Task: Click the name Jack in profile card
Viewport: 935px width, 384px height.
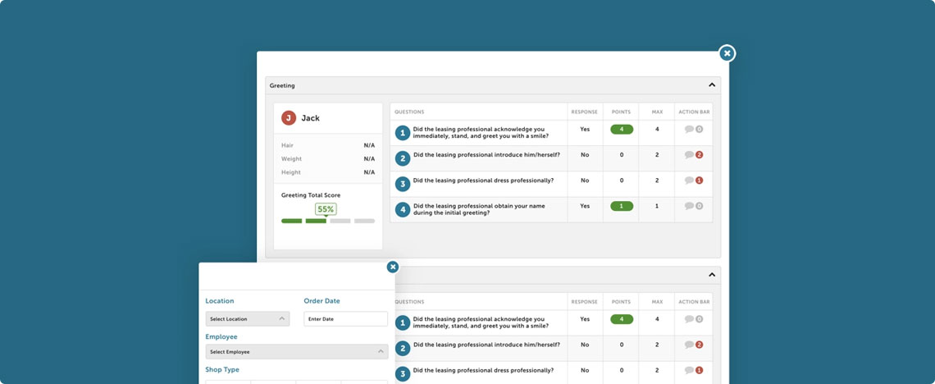Action: click(x=311, y=118)
